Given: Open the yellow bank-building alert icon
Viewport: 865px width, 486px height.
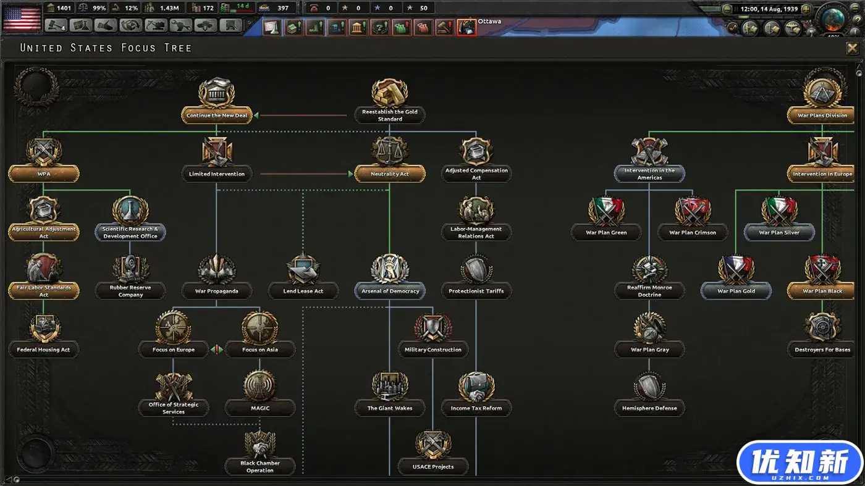Looking at the screenshot, I should 358,27.
